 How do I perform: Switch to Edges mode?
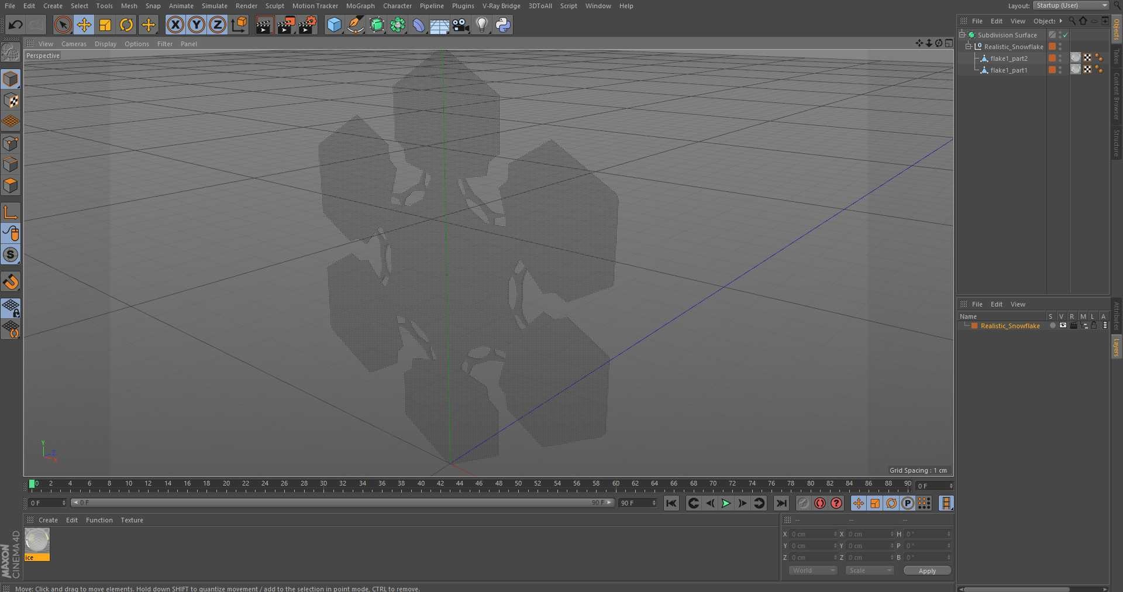coord(11,164)
